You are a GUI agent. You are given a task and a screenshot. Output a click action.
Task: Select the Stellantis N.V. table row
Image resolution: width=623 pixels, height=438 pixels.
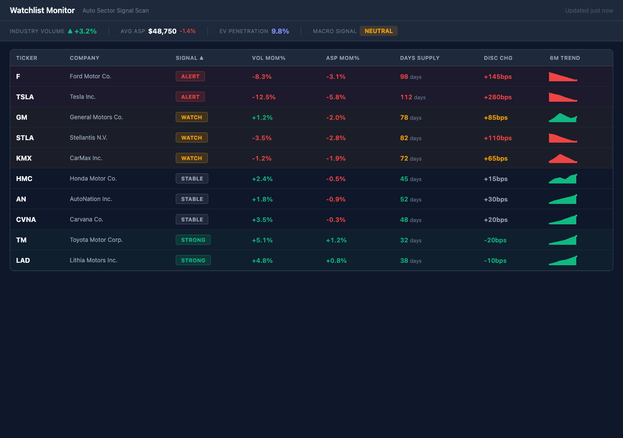(311, 138)
